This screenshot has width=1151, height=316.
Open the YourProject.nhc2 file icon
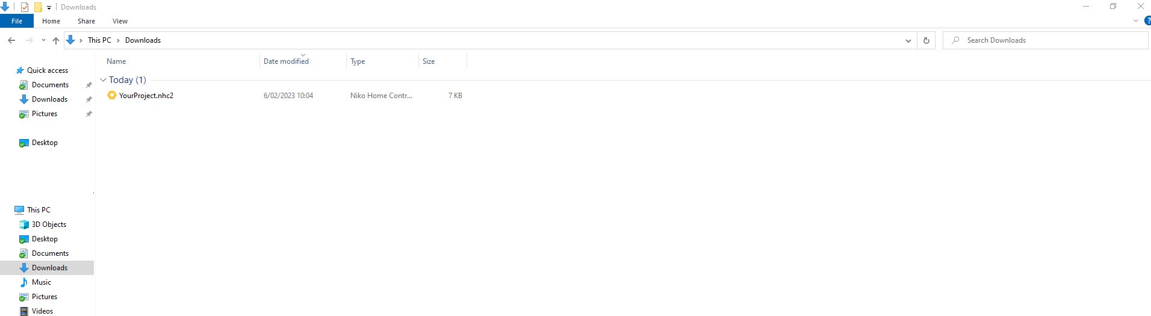112,95
